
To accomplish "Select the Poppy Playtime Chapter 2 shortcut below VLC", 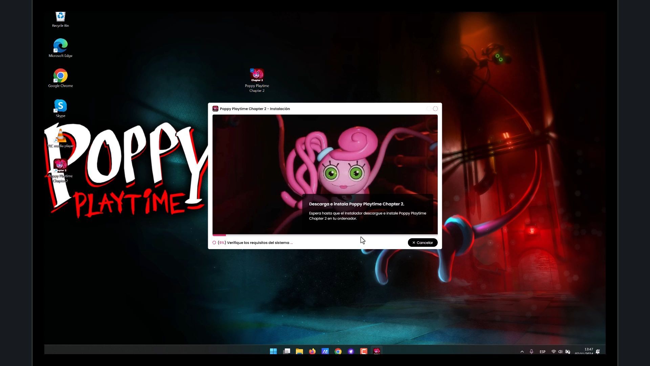I will 60,171.
